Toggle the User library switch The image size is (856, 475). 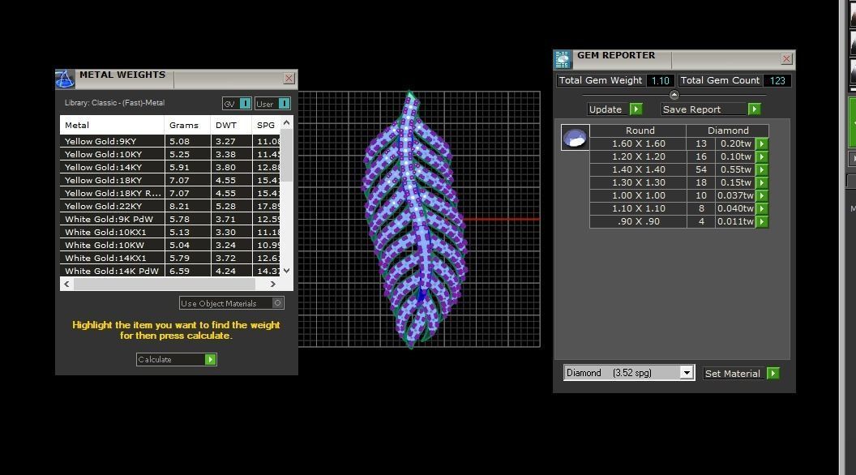pos(272,103)
